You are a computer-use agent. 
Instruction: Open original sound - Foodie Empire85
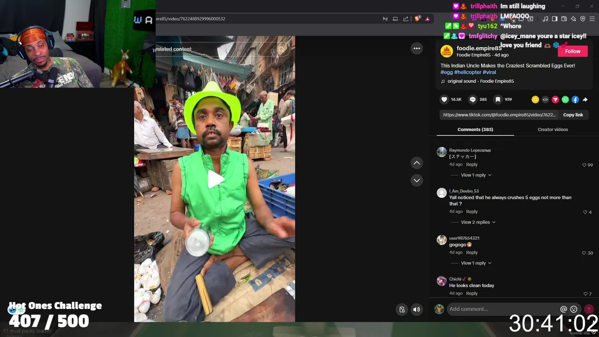[480, 81]
